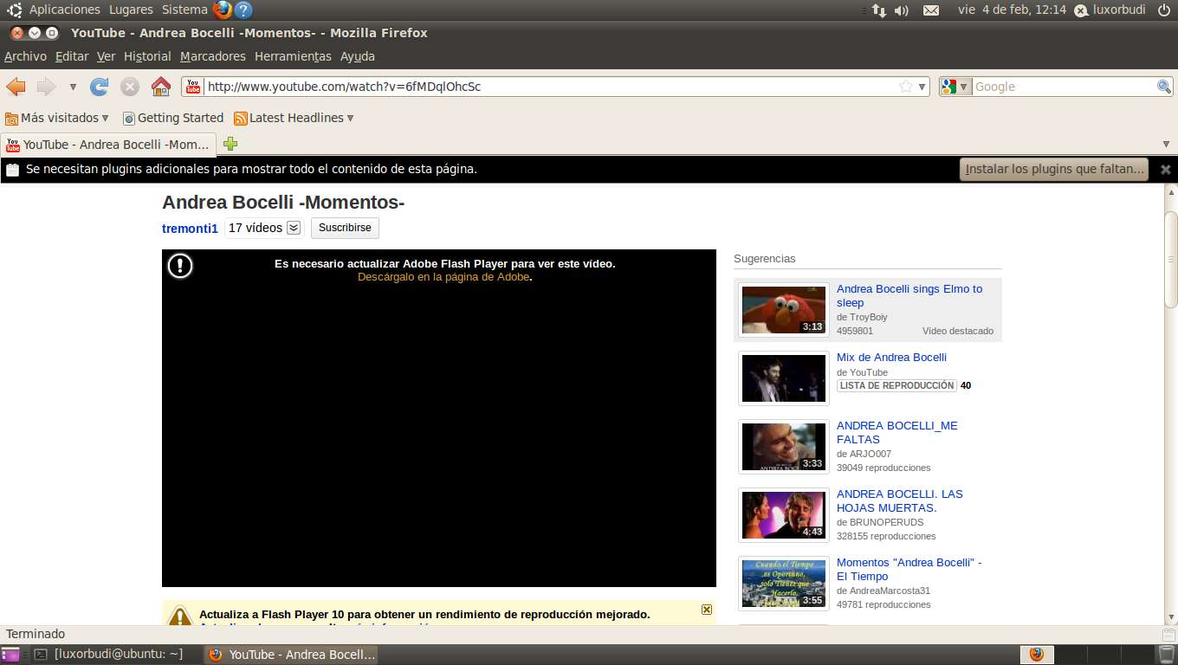Open the ME FALTAS video thumbnail
1178x665 pixels.
784,447
